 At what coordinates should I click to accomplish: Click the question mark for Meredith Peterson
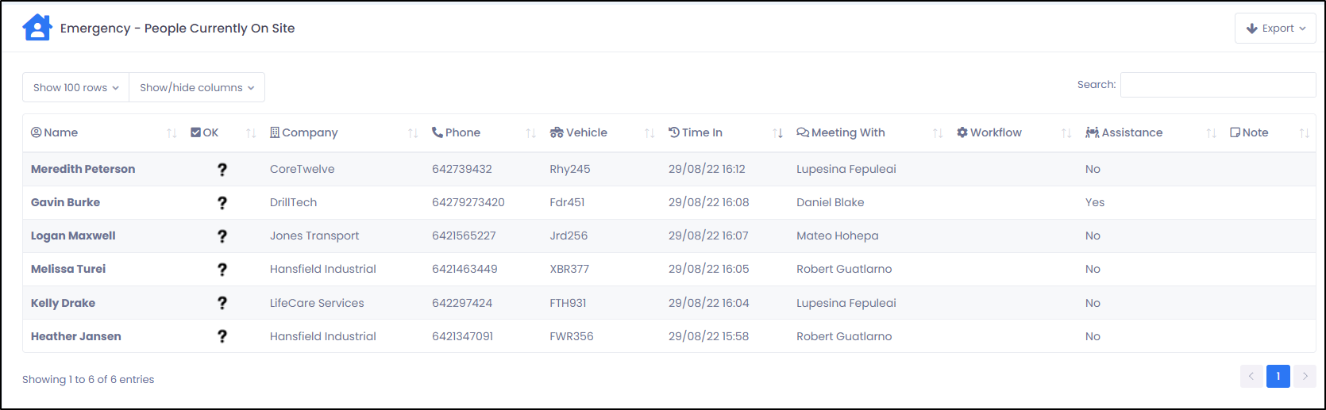pos(222,169)
